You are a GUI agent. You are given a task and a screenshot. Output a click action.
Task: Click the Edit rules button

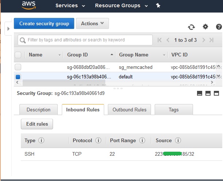pyautogui.click(x=37, y=124)
